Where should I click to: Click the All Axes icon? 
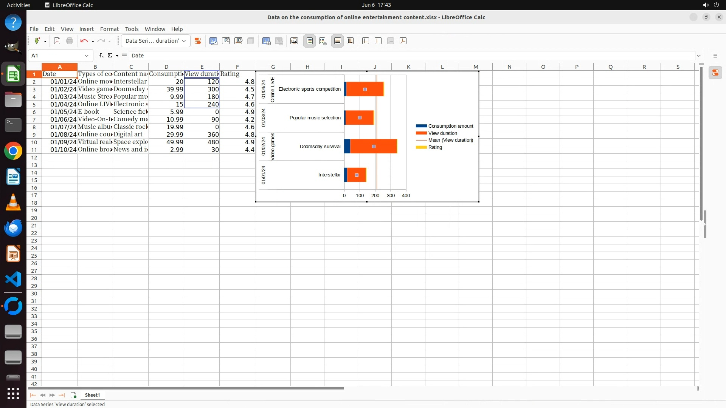coord(403,41)
